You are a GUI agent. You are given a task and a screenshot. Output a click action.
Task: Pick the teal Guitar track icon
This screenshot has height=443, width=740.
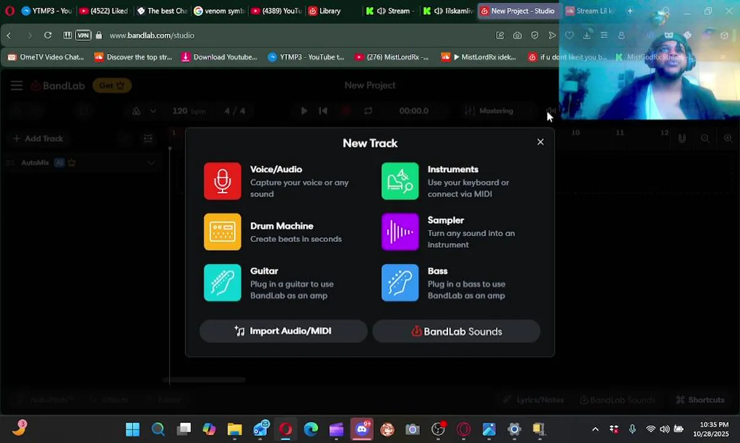[222, 283]
